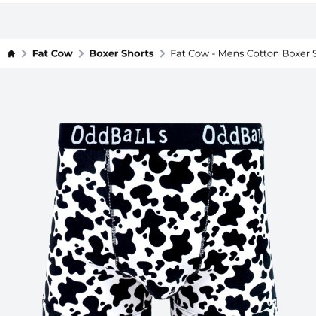
Task: Click the black waistband between the logos
Action: [185, 135]
